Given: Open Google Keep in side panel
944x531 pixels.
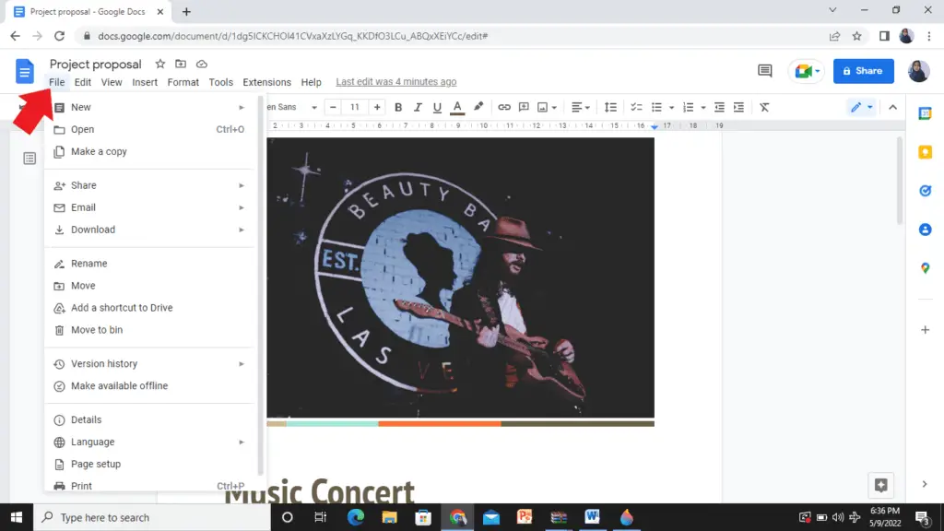Looking at the screenshot, I should [926, 152].
